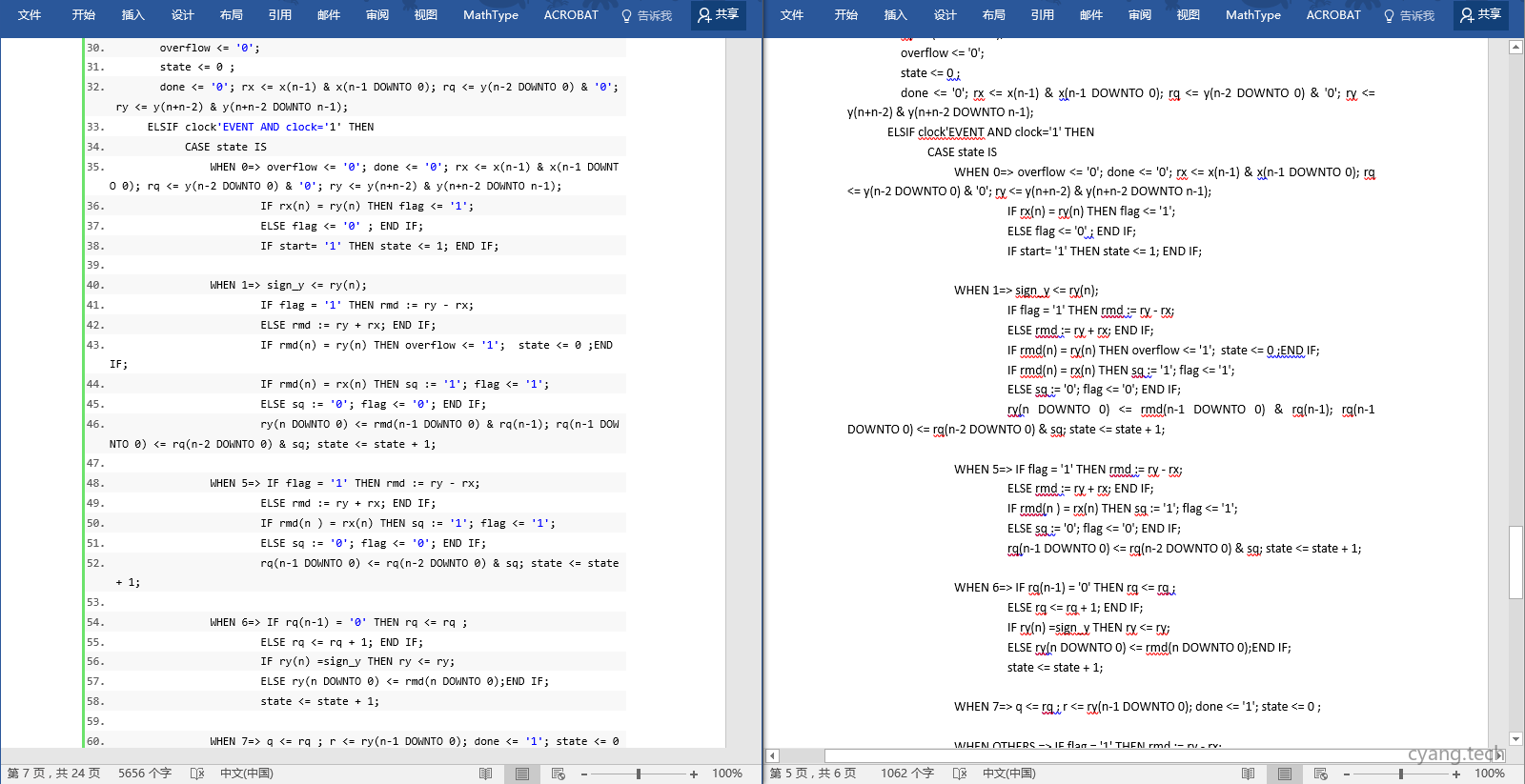Zoom out using minus icon in left window
This screenshot has height=784, width=1525.
pos(584,774)
